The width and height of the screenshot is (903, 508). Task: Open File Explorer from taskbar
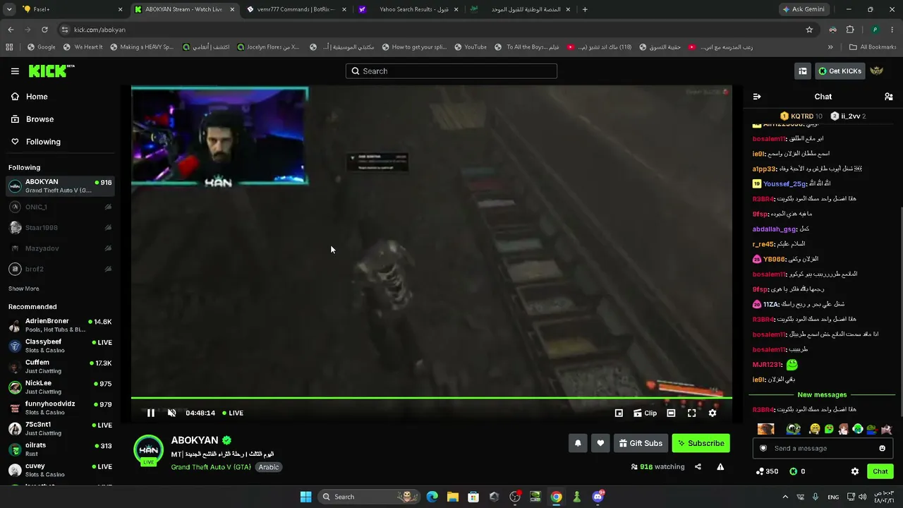point(452,497)
